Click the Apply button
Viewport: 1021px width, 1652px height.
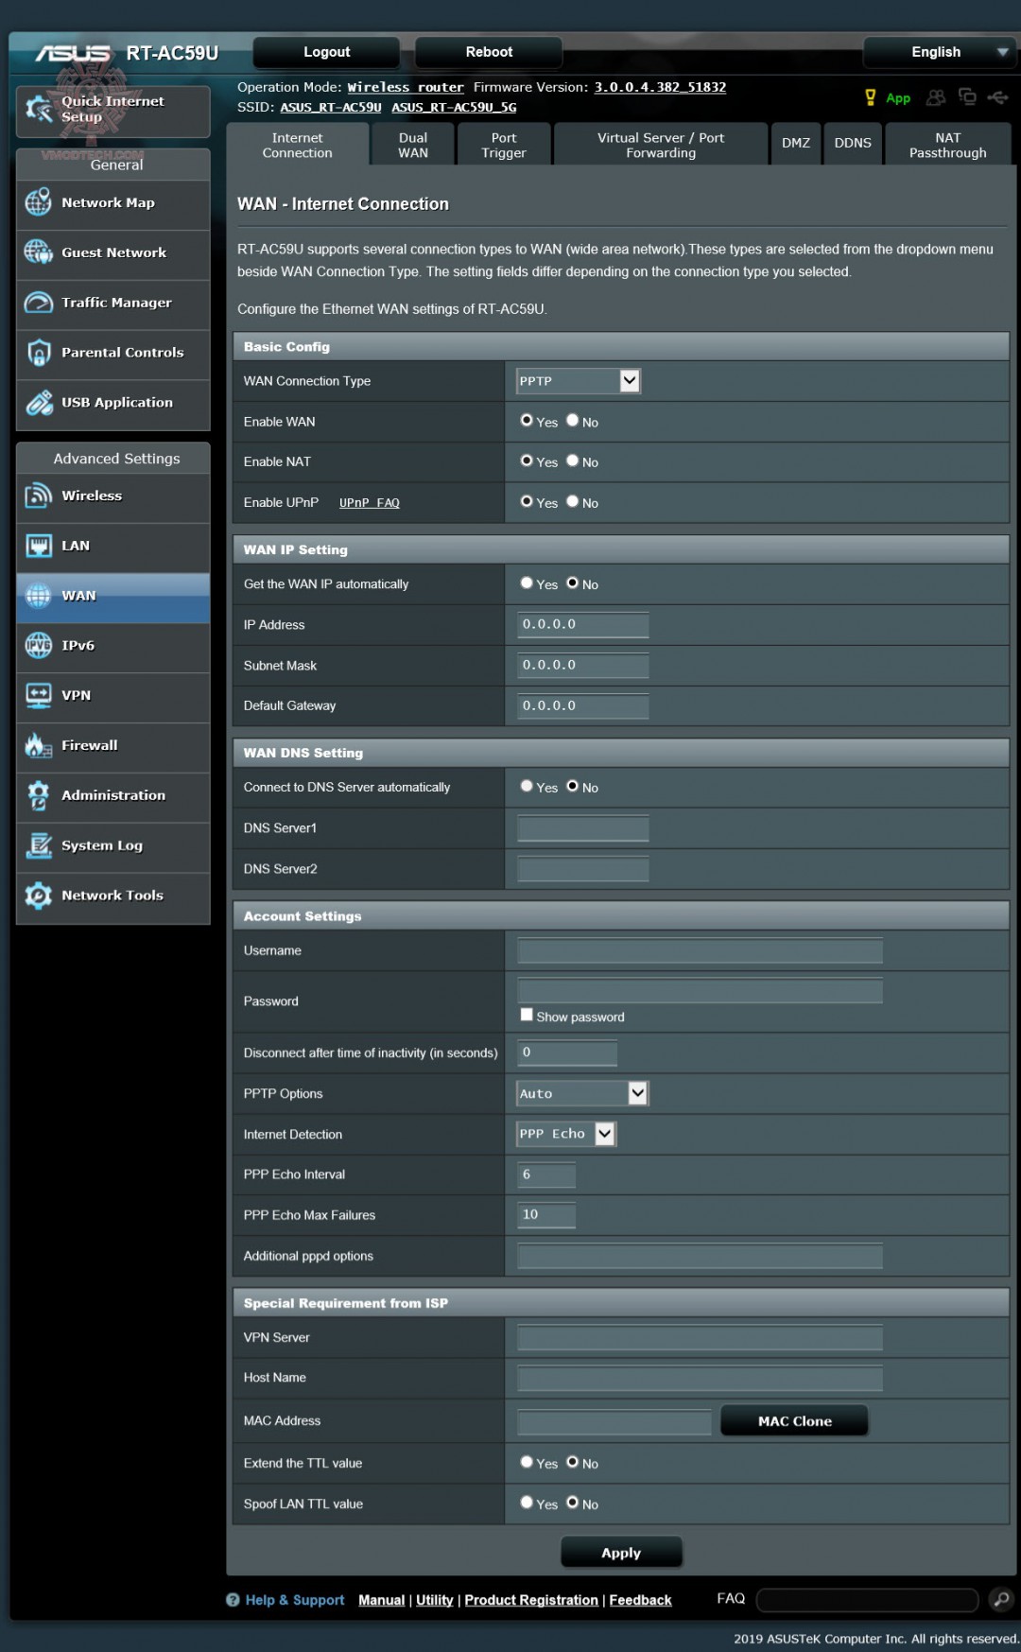(x=621, y=1553)
